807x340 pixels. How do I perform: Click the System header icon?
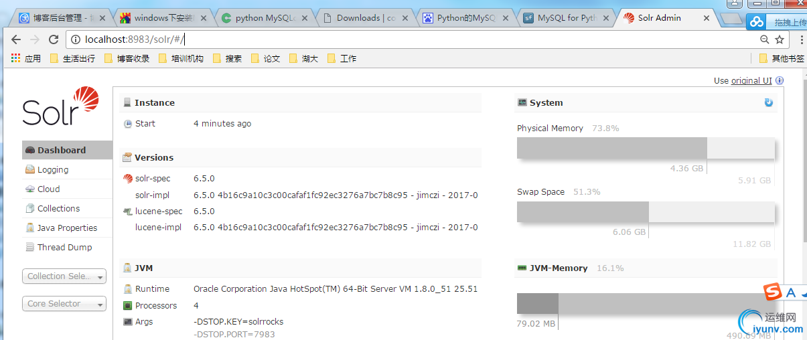point(522,102)
